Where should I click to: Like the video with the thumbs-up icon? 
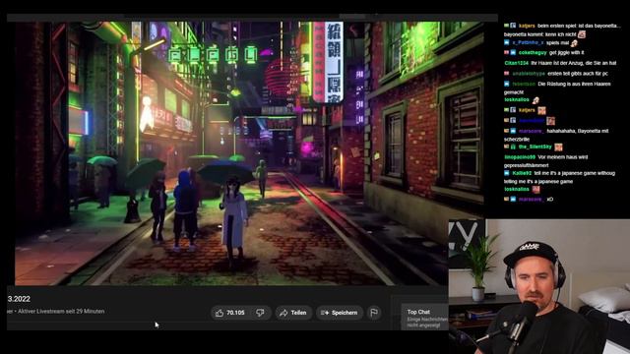220,313
